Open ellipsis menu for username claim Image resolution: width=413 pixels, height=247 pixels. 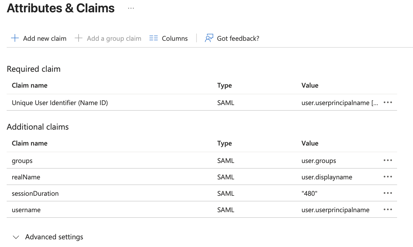[388, 210]
